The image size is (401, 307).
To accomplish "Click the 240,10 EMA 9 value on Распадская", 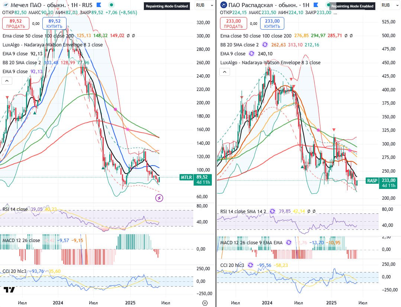I will (x=265, y=53).
